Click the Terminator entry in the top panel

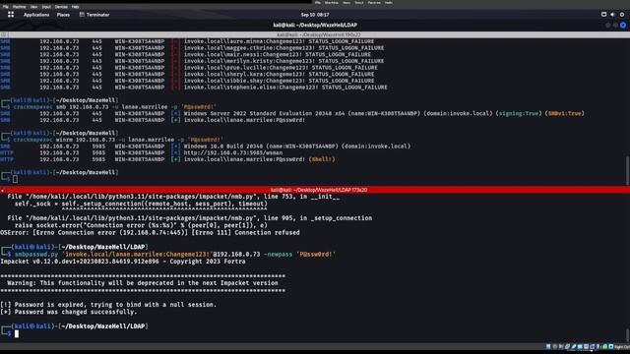click(94, 15)
